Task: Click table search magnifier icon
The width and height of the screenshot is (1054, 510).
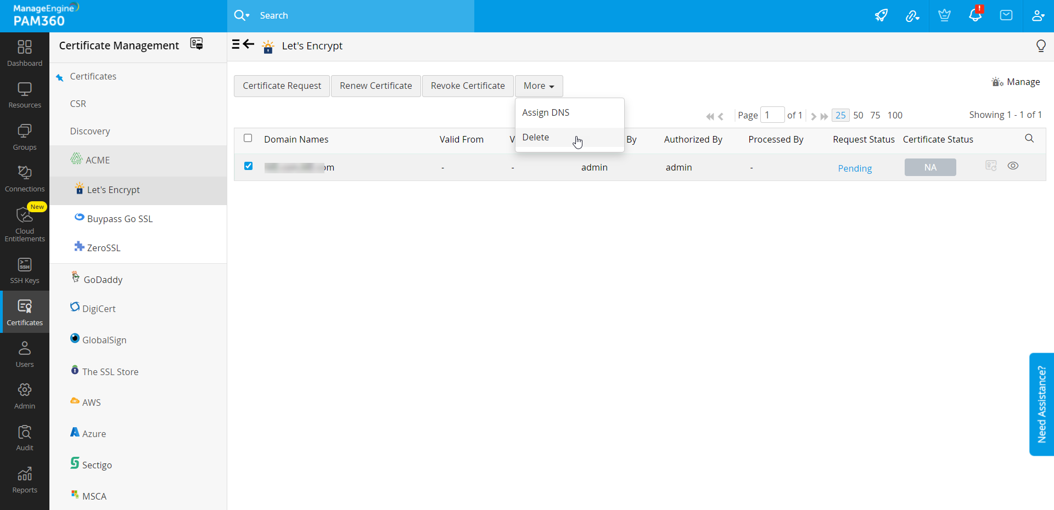Action: point(1029,139)
